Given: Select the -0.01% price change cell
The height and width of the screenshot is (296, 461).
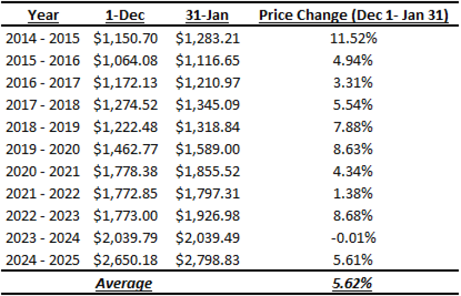Looking at the screenshot, I should [354, 238].
